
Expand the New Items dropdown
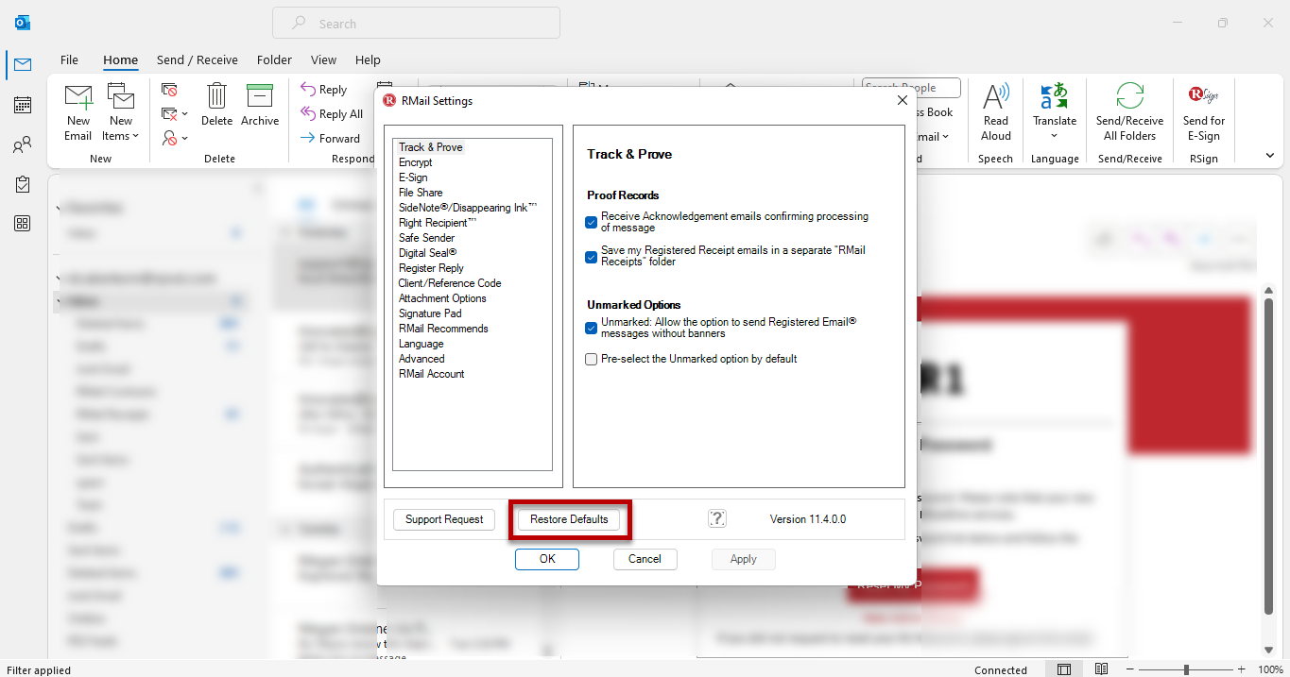121,135
